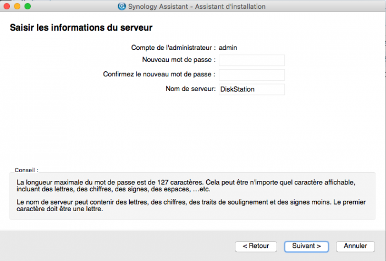Focus the Nouveau mot de passe field

point(252,60)
